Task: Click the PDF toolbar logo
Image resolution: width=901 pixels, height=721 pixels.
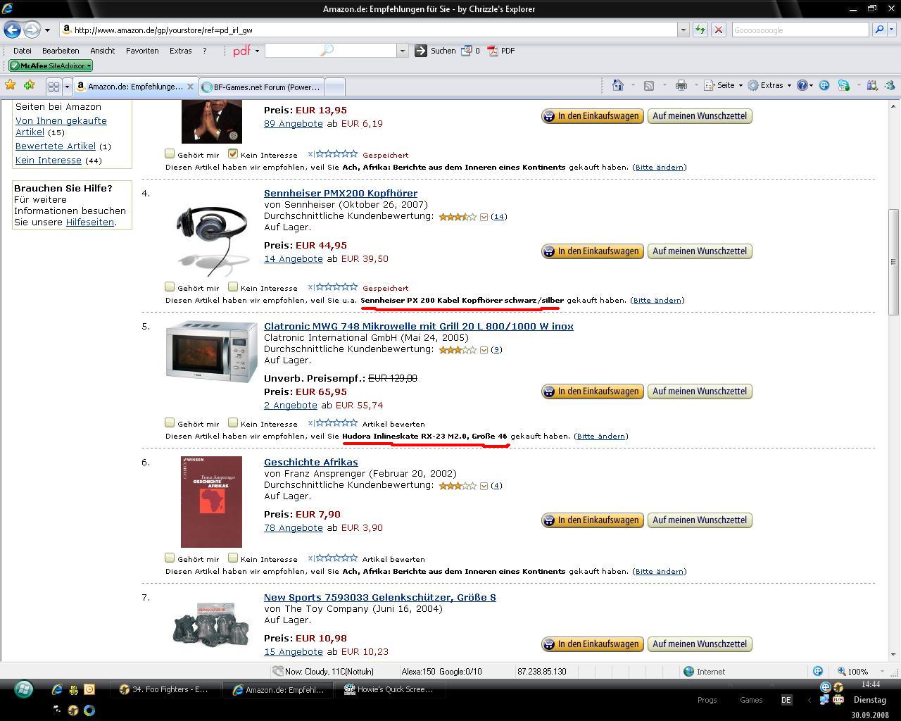Action: point(241,50)
